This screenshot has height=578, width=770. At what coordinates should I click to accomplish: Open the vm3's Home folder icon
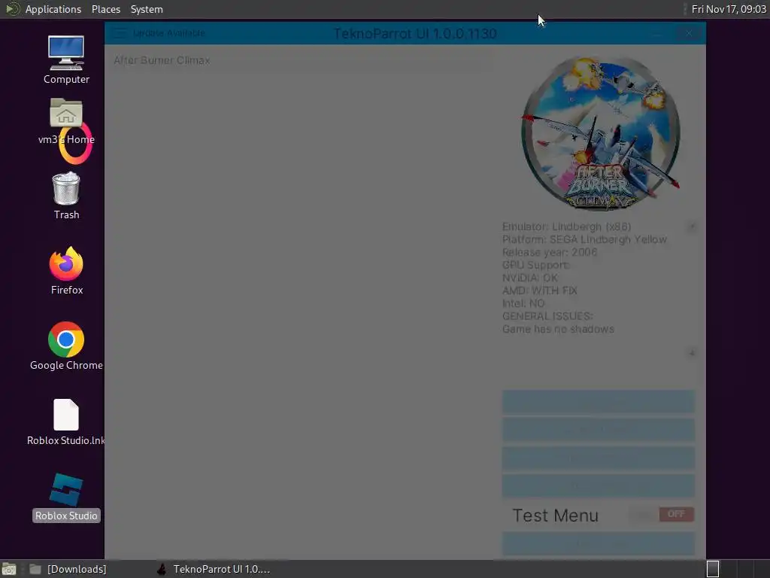pos(66,121)
